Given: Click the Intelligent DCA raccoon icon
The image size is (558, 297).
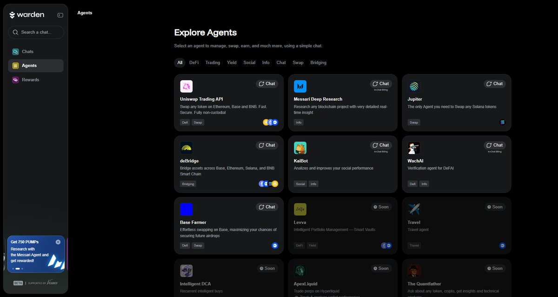Looking at the screenshot, I should [186, 271].
